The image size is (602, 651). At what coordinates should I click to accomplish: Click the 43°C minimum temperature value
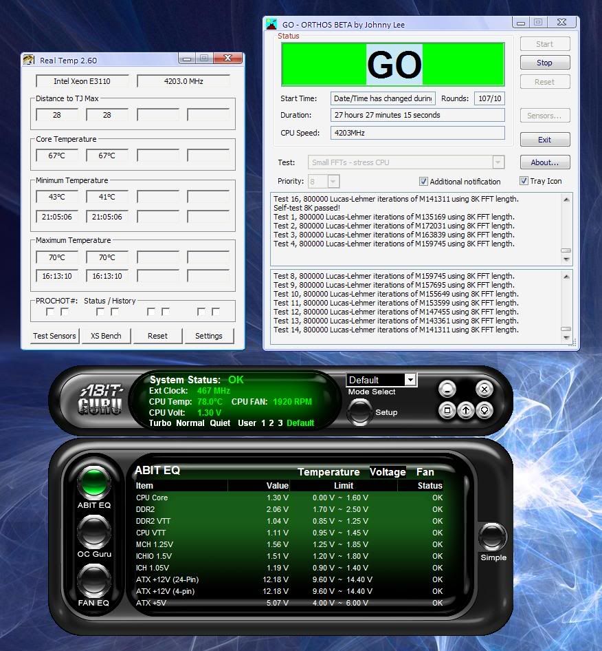[57, 197]
